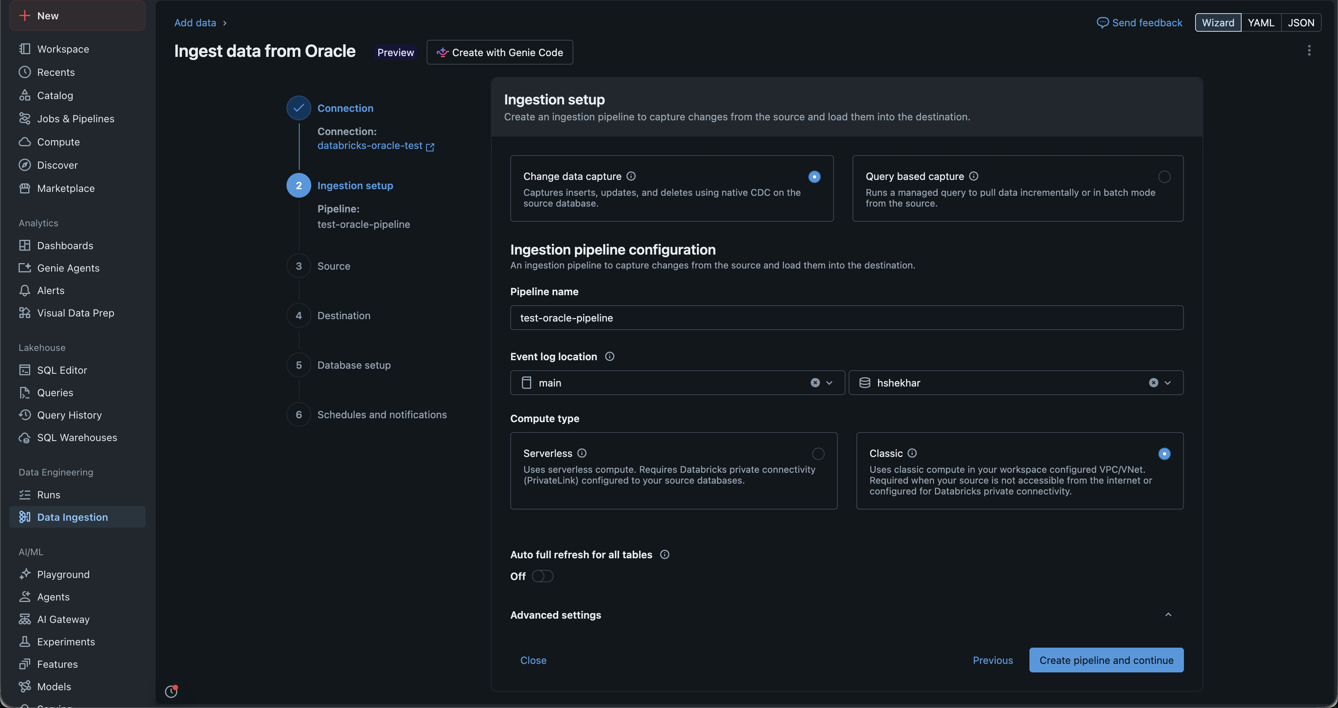The image size is (1338, 708).
Task: Go to Connection wizard step
Action: point(345,108)
